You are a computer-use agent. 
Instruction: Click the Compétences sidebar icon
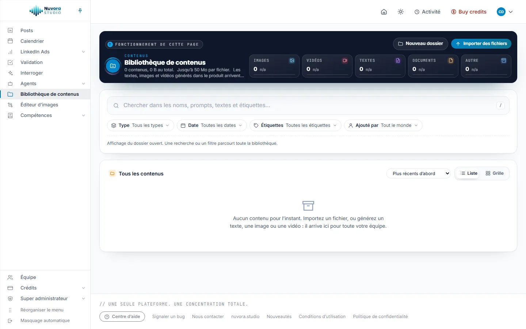tap(10, 115)
